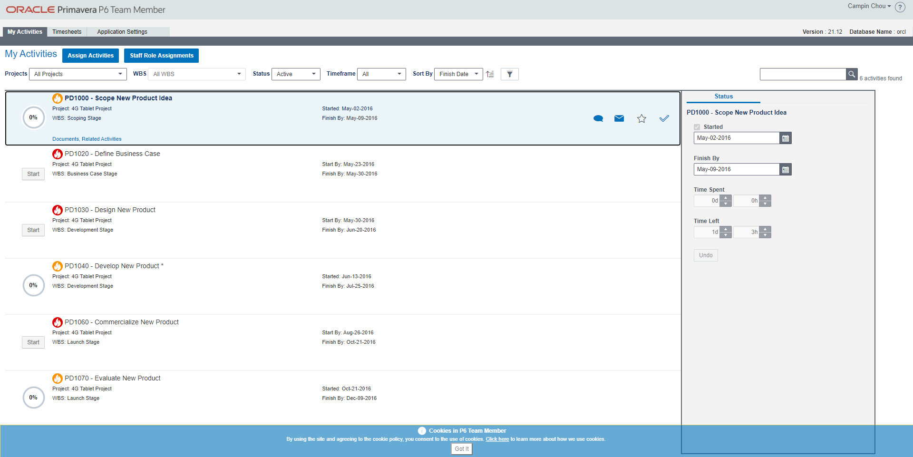Switch to the Timesheets tab
This screenshot has width=913, height=457.
67,31
